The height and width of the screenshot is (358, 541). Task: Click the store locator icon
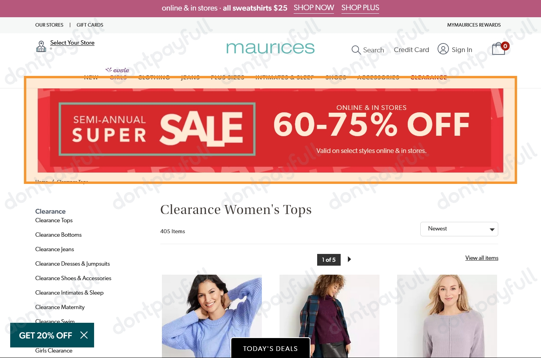41,46
